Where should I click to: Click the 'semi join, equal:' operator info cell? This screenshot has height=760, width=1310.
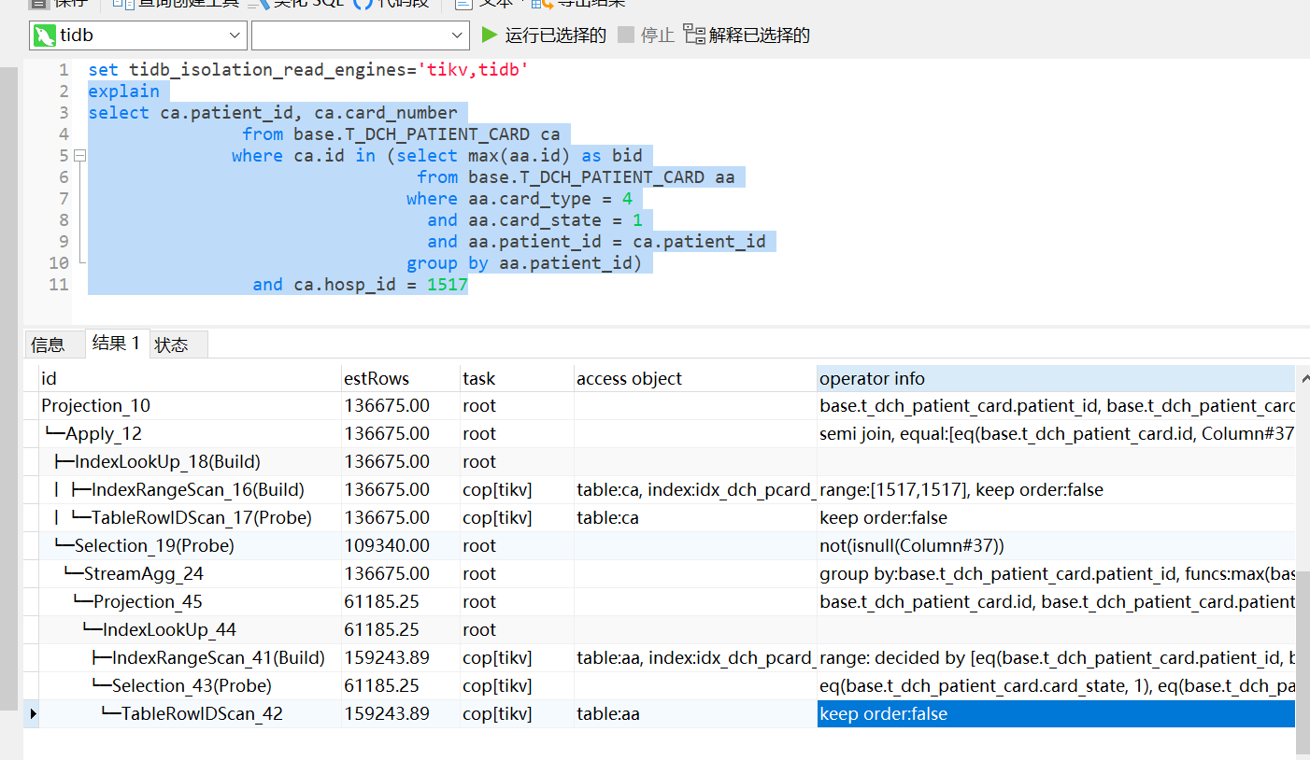coord(1056,433)
